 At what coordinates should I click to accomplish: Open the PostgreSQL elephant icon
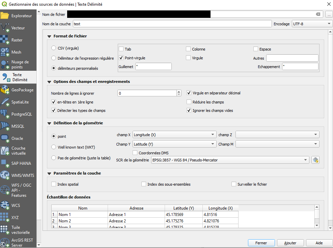pyautogui.click(x=5, y=114)
